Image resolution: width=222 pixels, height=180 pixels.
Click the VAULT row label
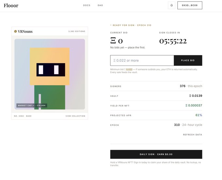pyautogui.click(x=114, y=96)
